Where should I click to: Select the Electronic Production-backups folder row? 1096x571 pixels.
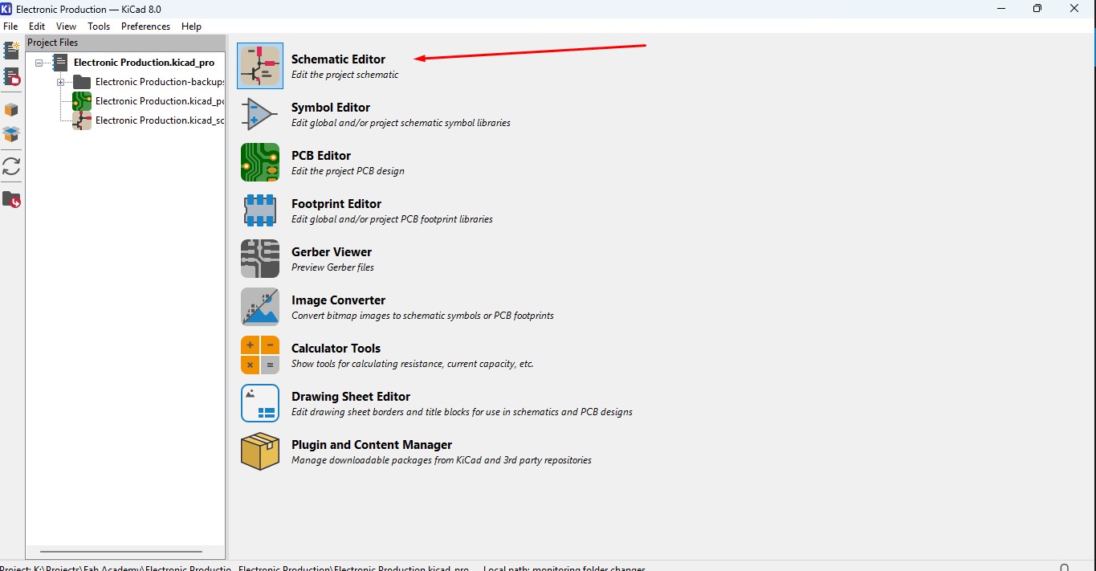[160, 82]
